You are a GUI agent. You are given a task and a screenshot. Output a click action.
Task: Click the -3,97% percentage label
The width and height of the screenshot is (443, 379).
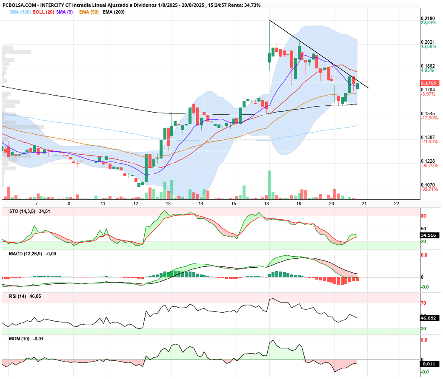click(428, 94)
